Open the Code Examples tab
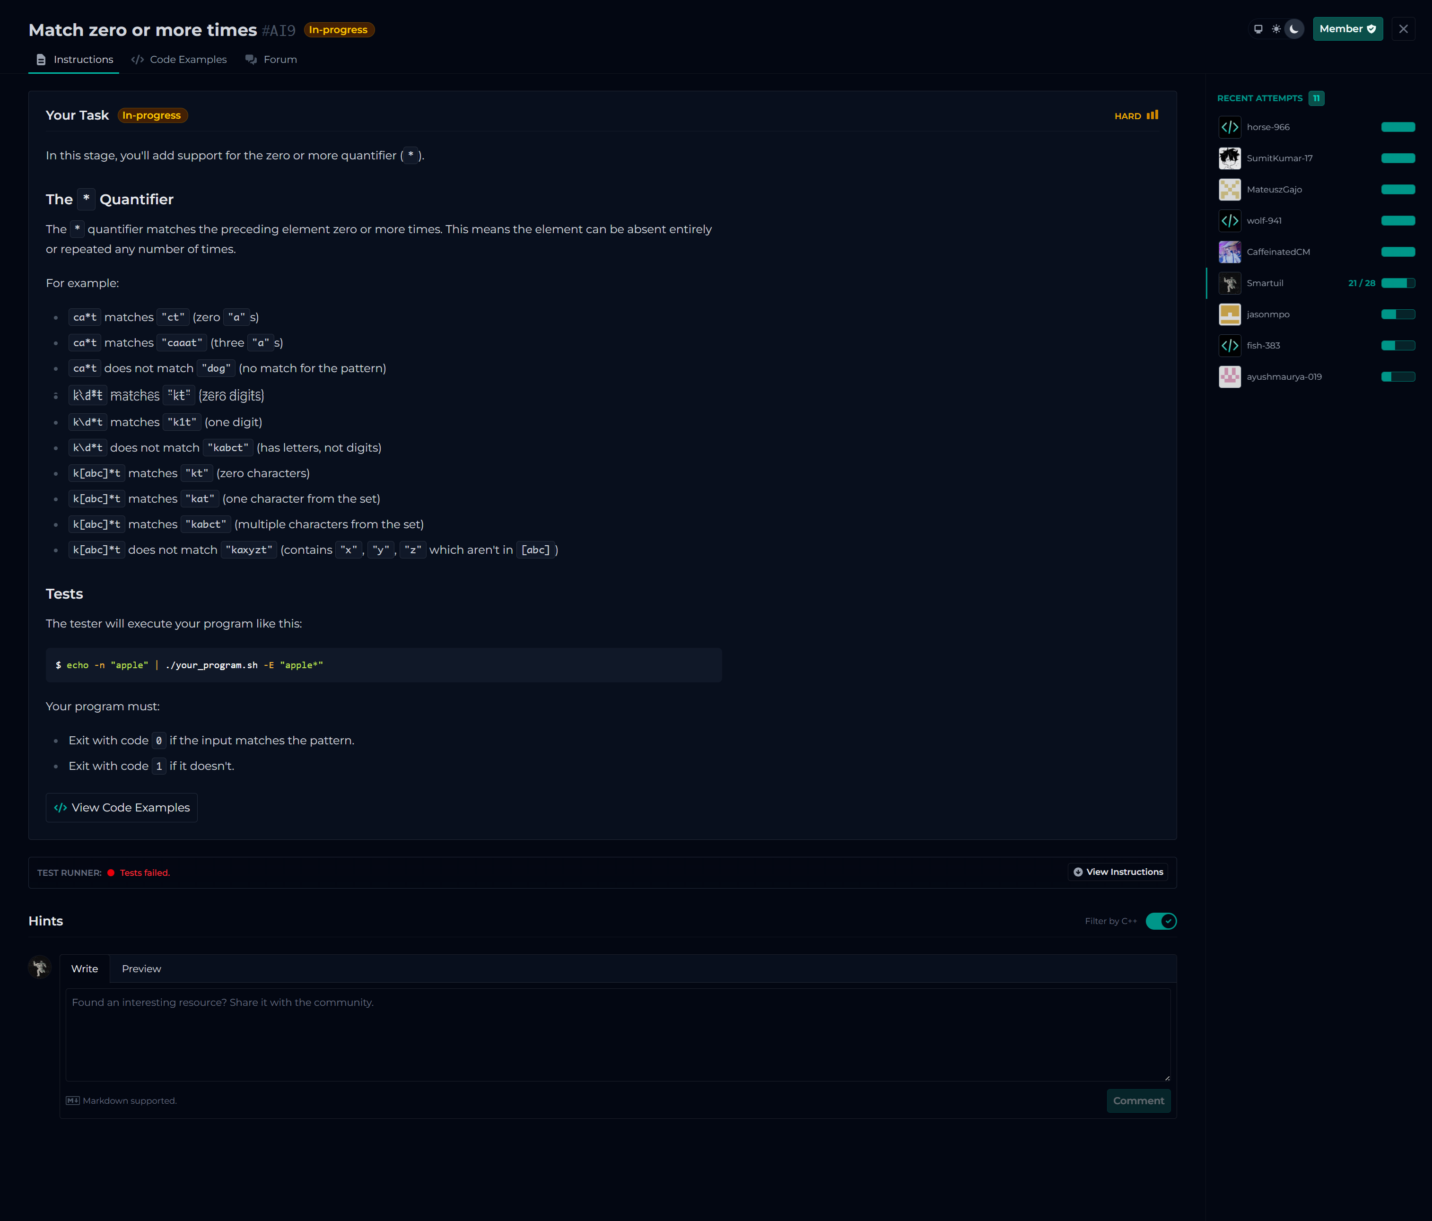This screenshot has width=1432, height=1221. coord(179,60)
